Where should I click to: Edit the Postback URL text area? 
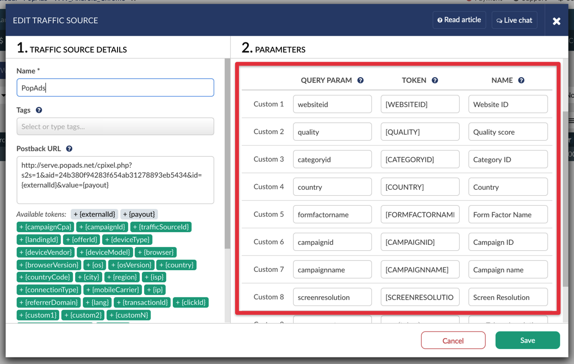115,180
